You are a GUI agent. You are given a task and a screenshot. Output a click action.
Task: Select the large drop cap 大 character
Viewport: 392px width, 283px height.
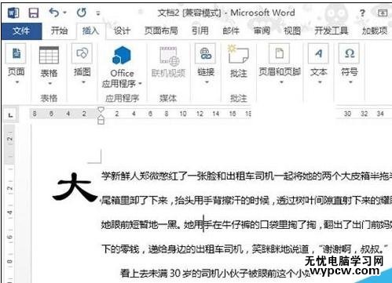point(74,187)
